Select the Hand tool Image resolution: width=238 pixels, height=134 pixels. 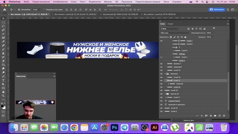(3, 92)
